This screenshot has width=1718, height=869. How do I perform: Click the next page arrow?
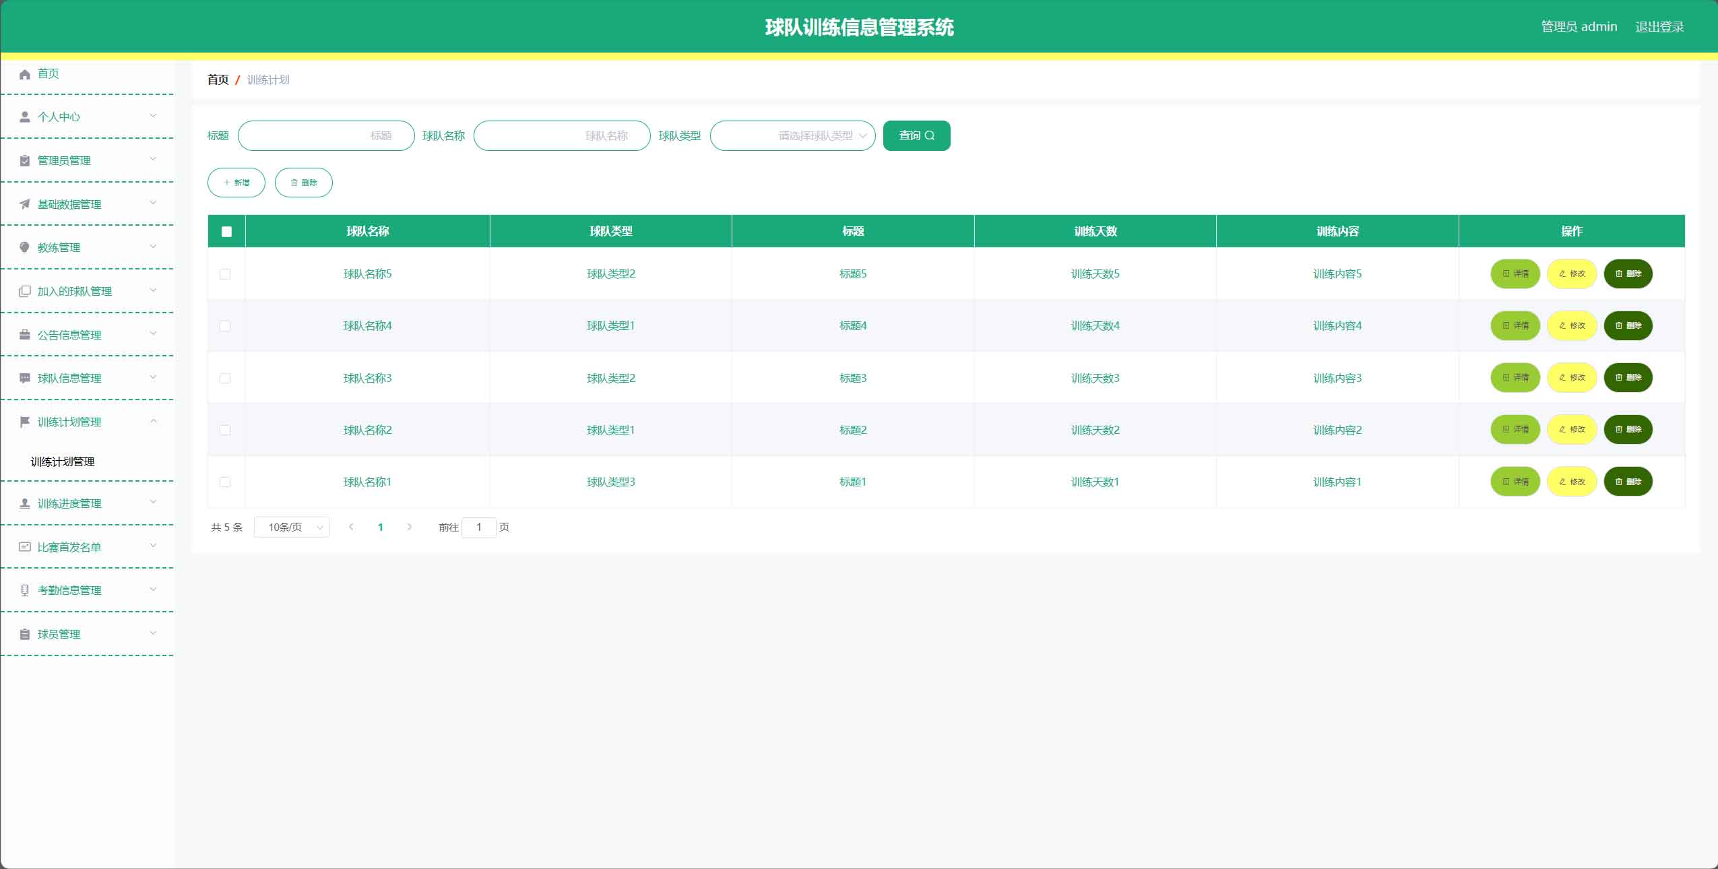pos(410,527)
